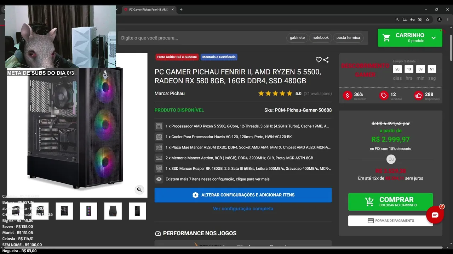Click the memory module icon in spec list
Image resolution: width=453 pixels, height=254 pixels.
[x=159, y=158]
